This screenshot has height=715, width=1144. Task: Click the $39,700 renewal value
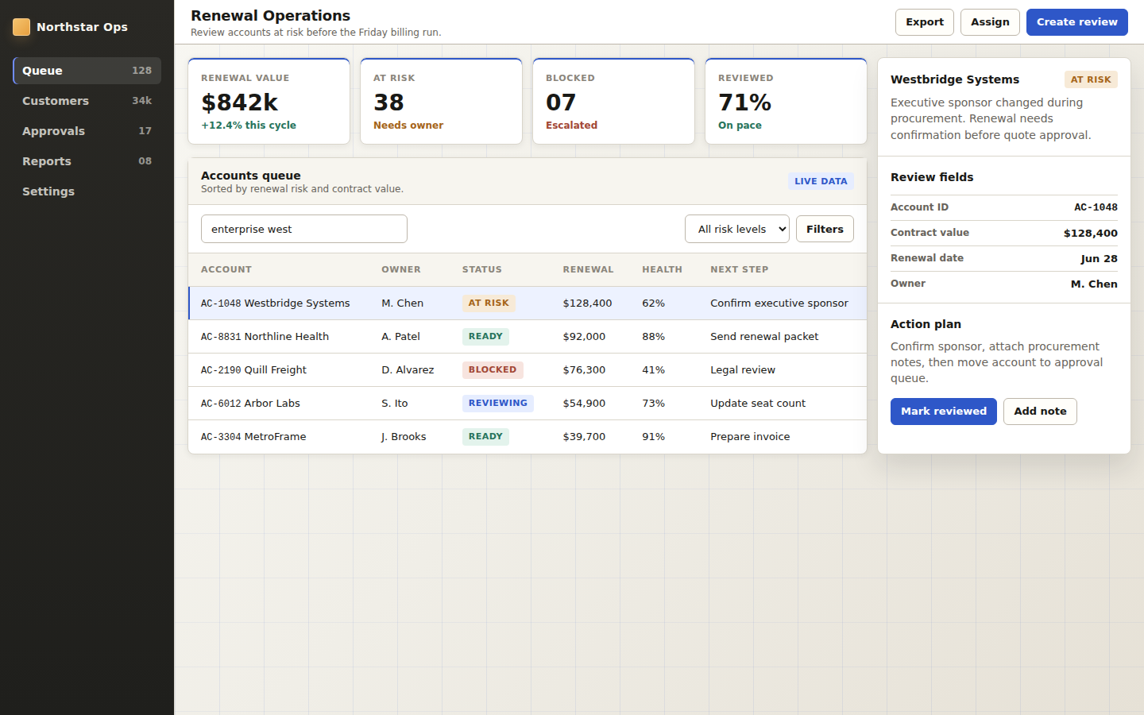click(x=584, y=437)
